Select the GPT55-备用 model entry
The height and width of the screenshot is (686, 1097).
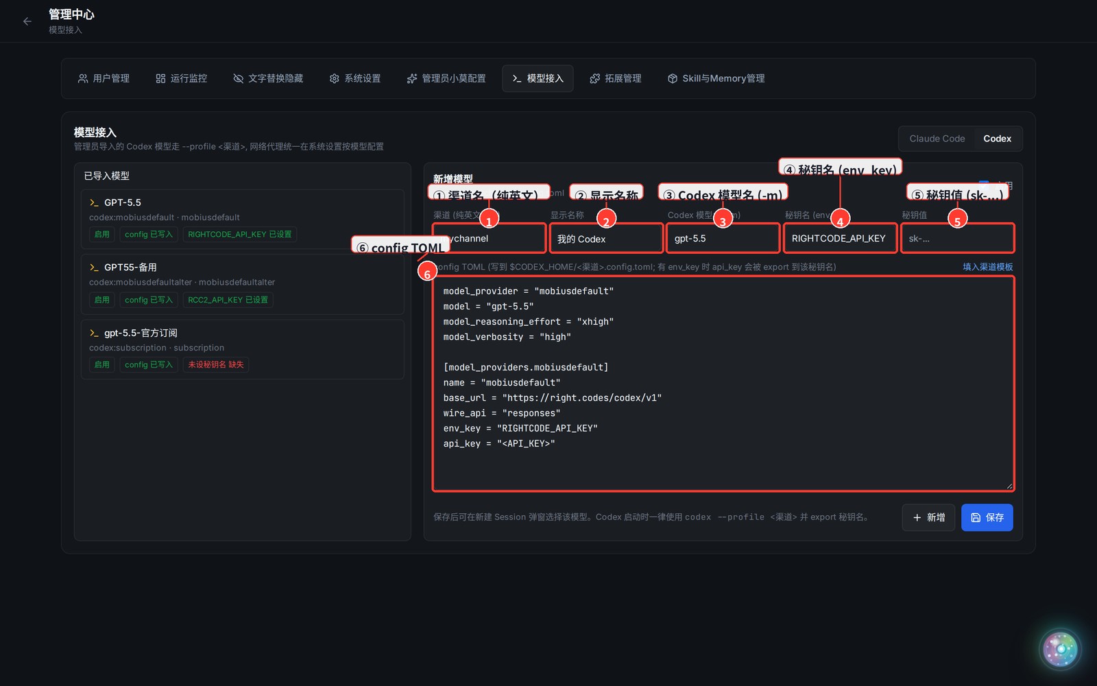point(242,284)
